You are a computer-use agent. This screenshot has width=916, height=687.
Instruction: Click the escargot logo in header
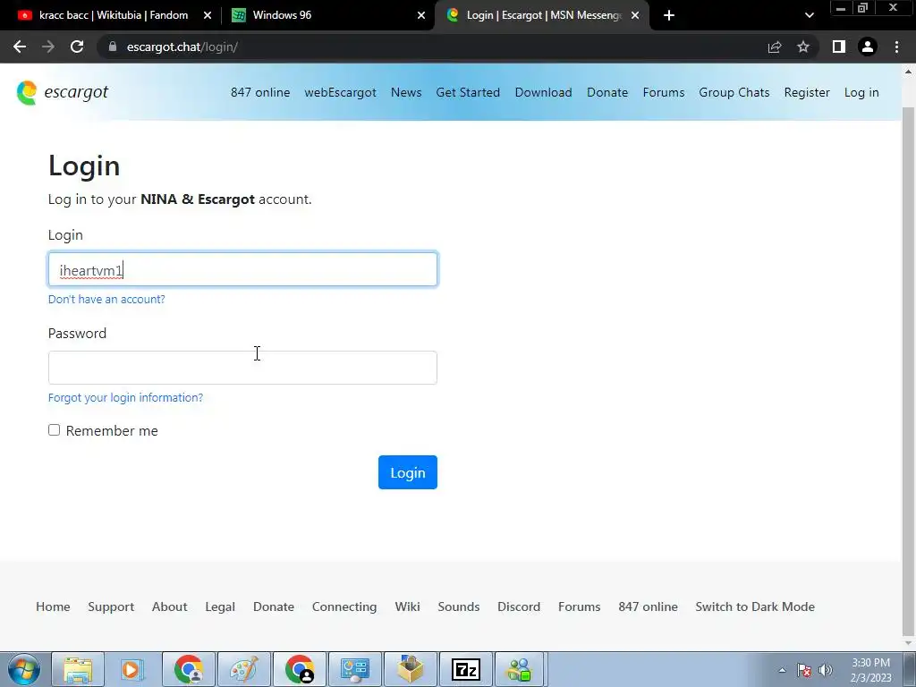click(x=63, y=92)
